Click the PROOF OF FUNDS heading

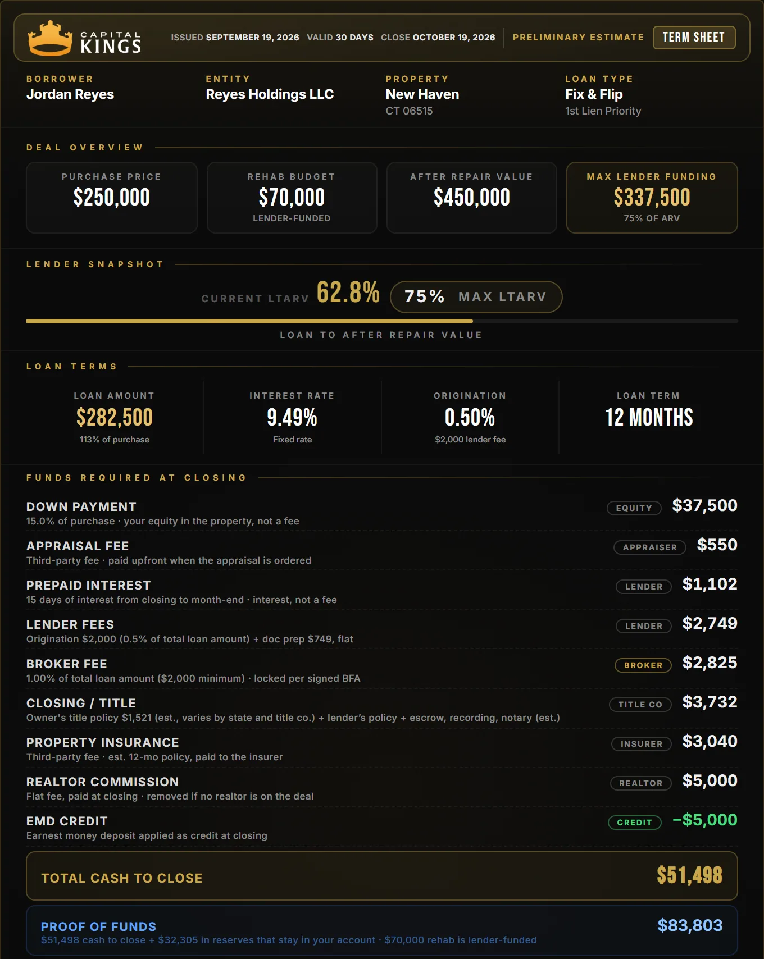(x=98, y=926)
